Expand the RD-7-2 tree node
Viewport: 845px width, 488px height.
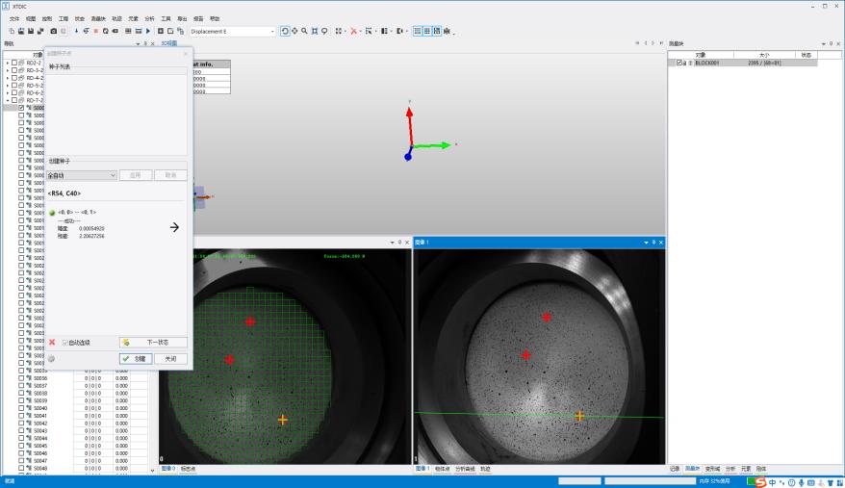pos(8,100)
